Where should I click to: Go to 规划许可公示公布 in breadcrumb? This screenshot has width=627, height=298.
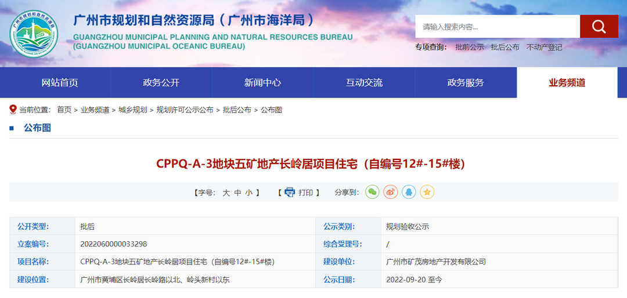pyautogui.click(x=185, y=110)
